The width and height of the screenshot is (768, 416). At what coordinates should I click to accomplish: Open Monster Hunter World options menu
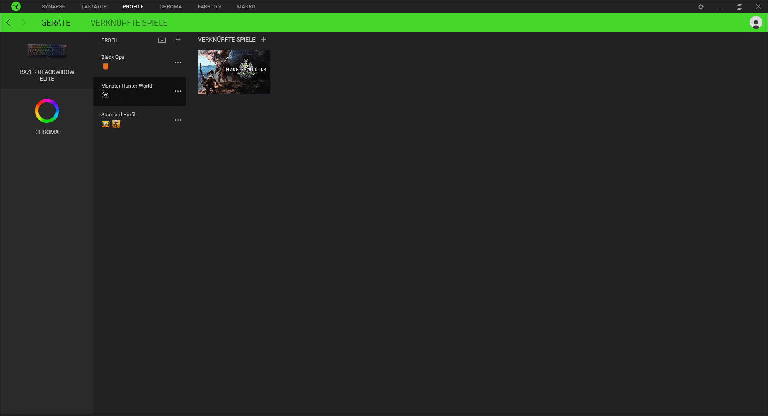click(178, 91)
